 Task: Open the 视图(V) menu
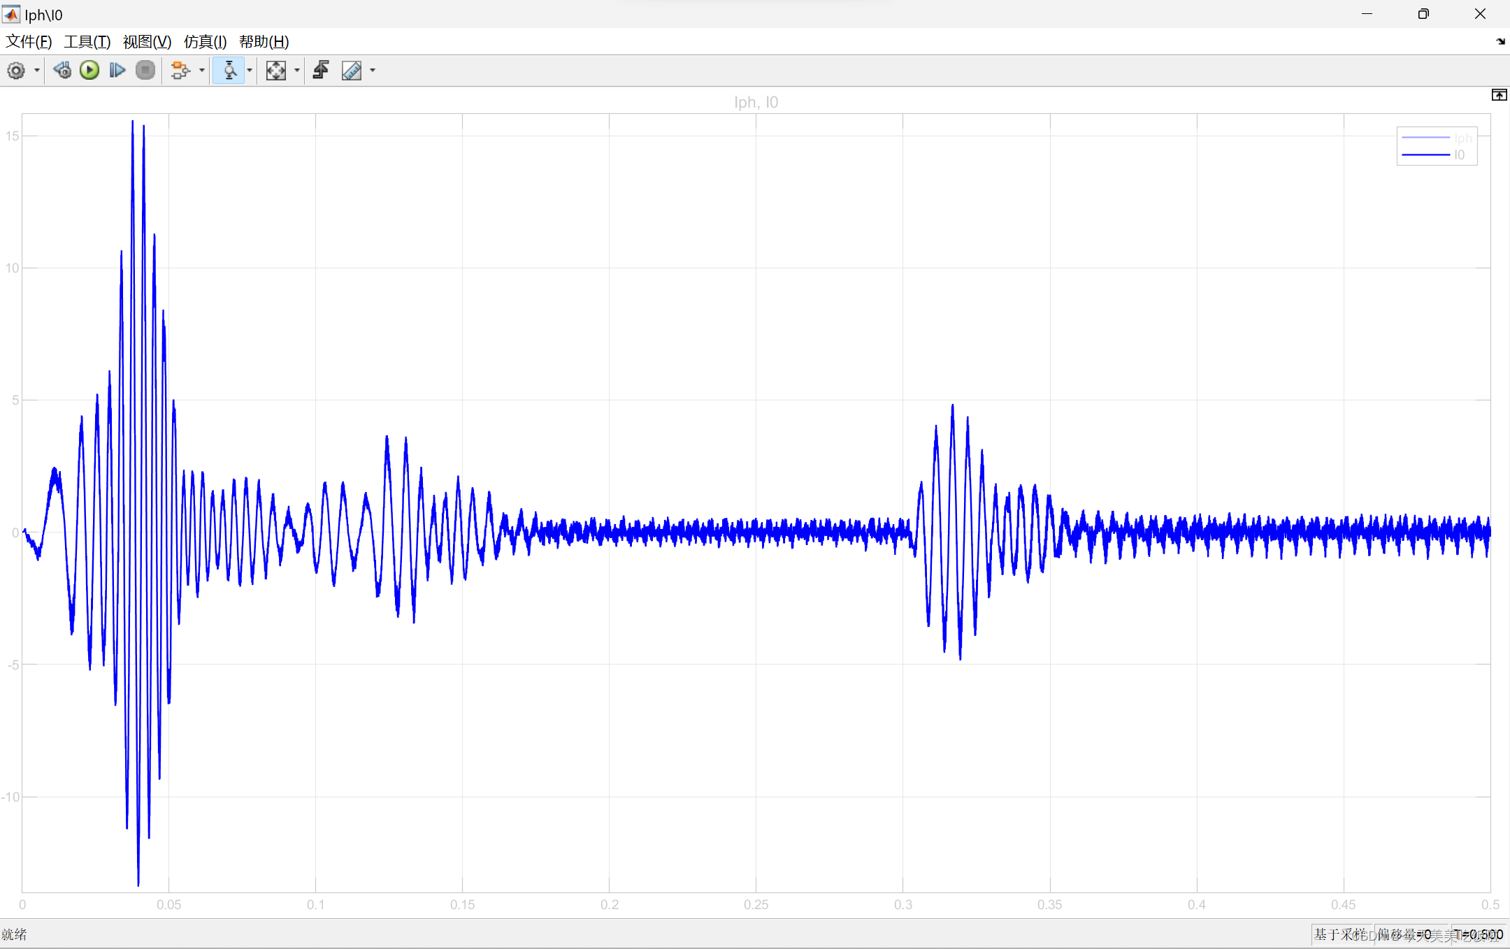click(x=147, y=42)
